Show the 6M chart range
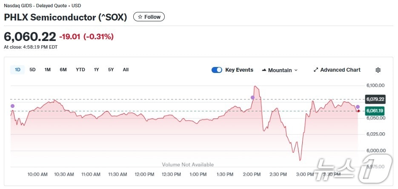 (x=63, y=70)
